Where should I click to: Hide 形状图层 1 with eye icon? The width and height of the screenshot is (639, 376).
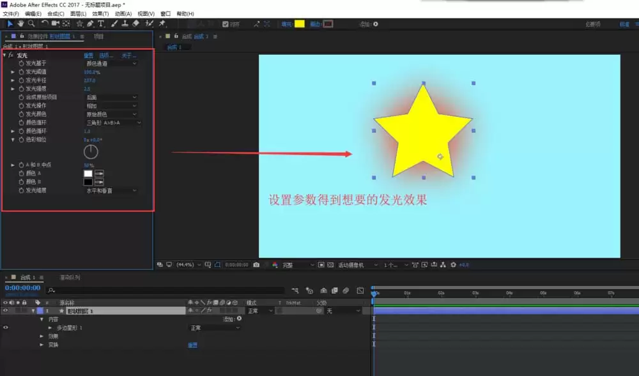5,311
